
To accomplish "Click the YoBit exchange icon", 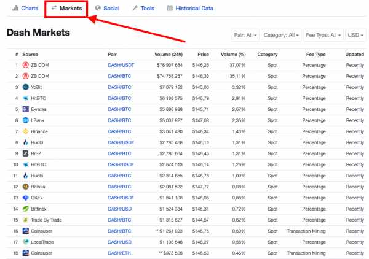I will pyautogui.click(x=25, y=87).
